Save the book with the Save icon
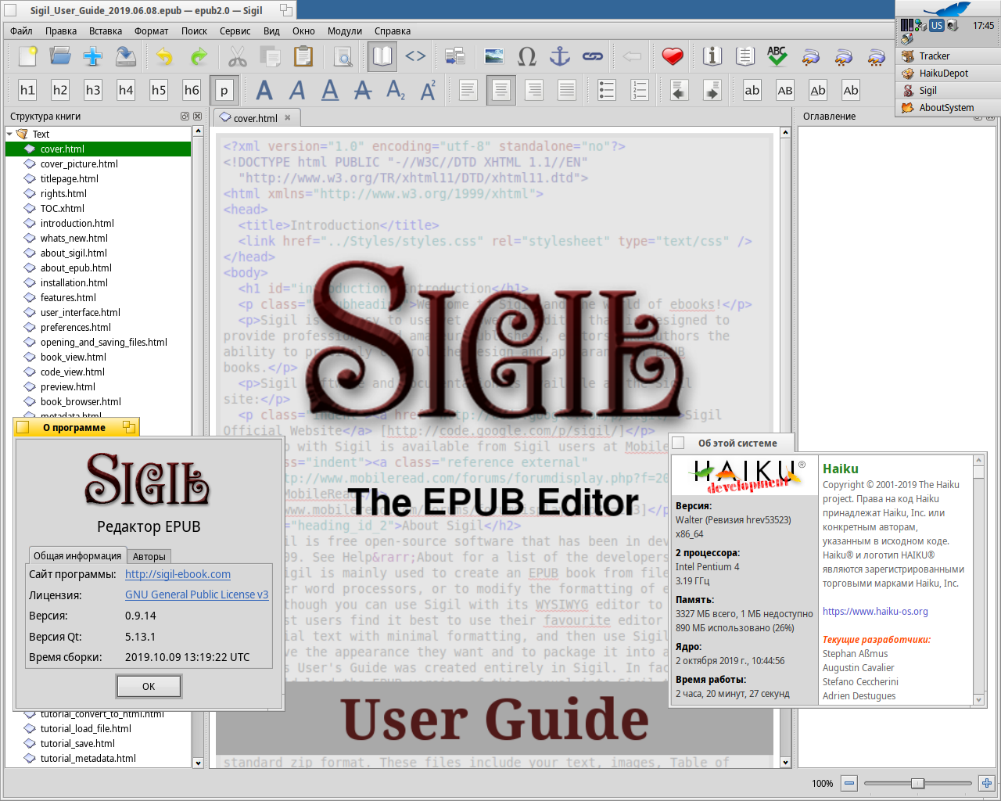Viewport: 1001px width, 801px height. (126, 56)
